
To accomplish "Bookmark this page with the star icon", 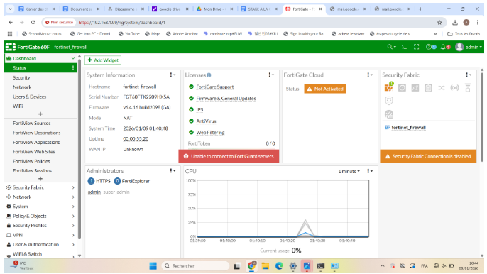I will [x=439, y=23].
